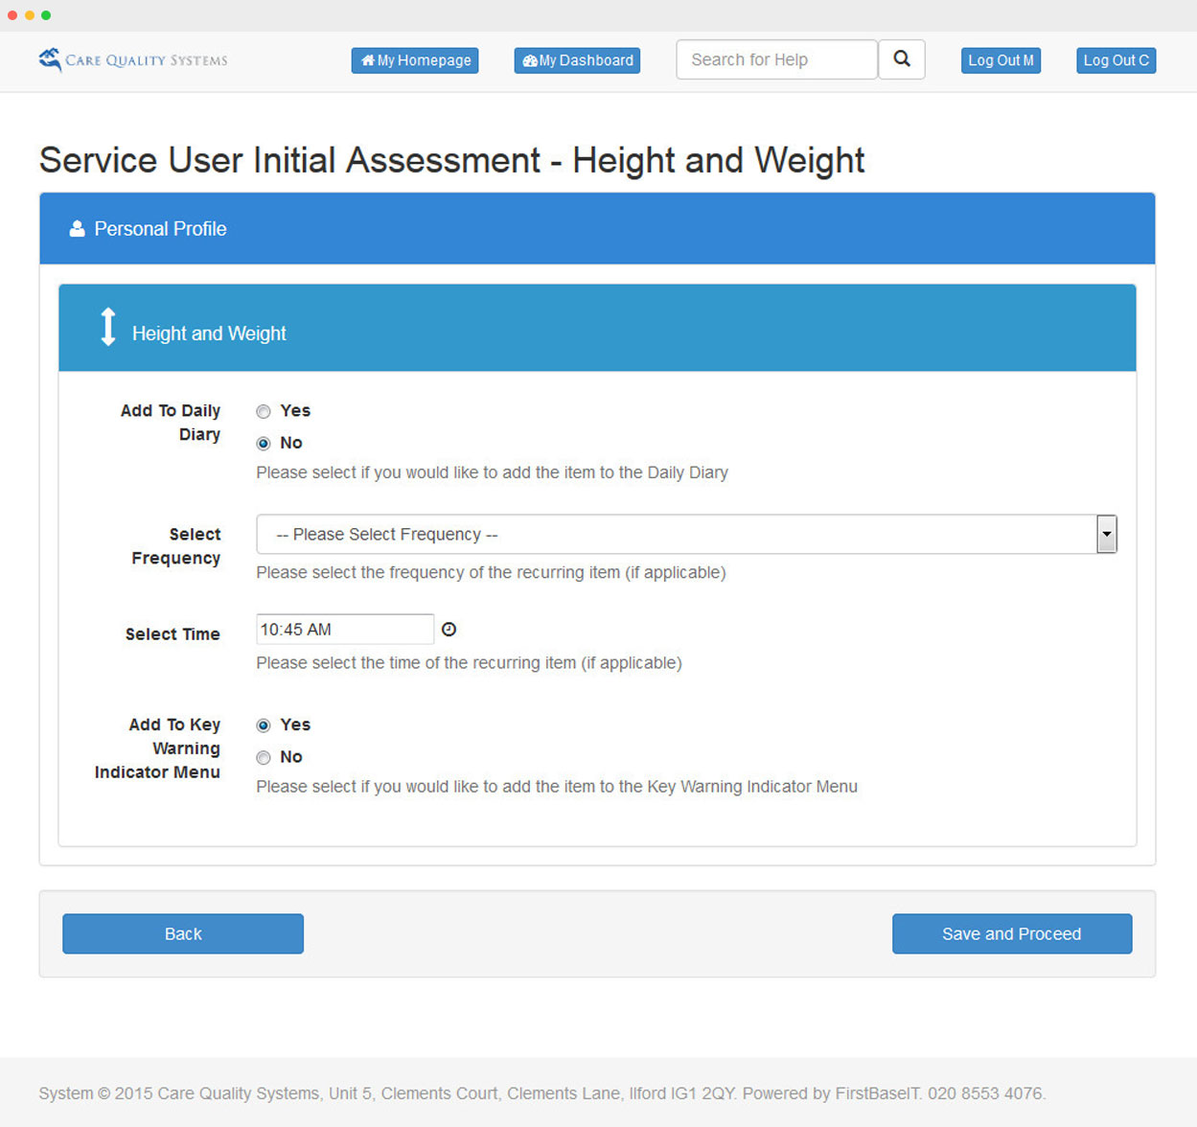1197x1127 pixels.
Task: Select No for Add To Daily Diary
Action: point(264,444)
